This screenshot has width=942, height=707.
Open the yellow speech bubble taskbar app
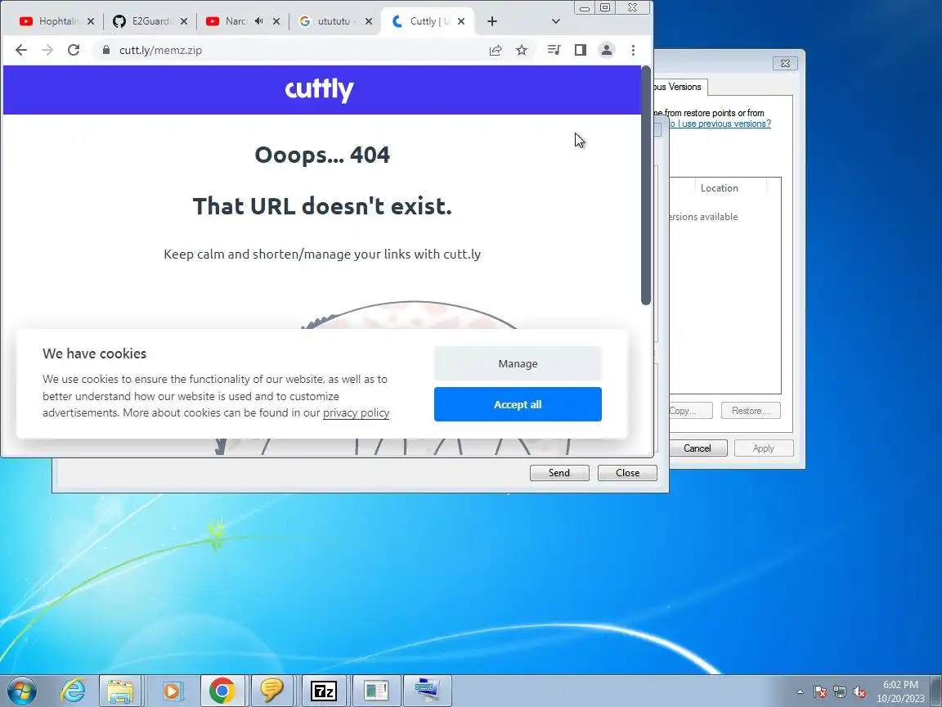[x=272, y=691]
